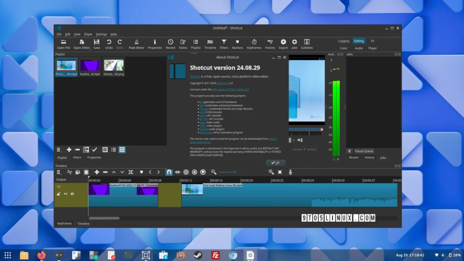
Task: Record audio with timeline microphone icon
Action: click(290, 172)
